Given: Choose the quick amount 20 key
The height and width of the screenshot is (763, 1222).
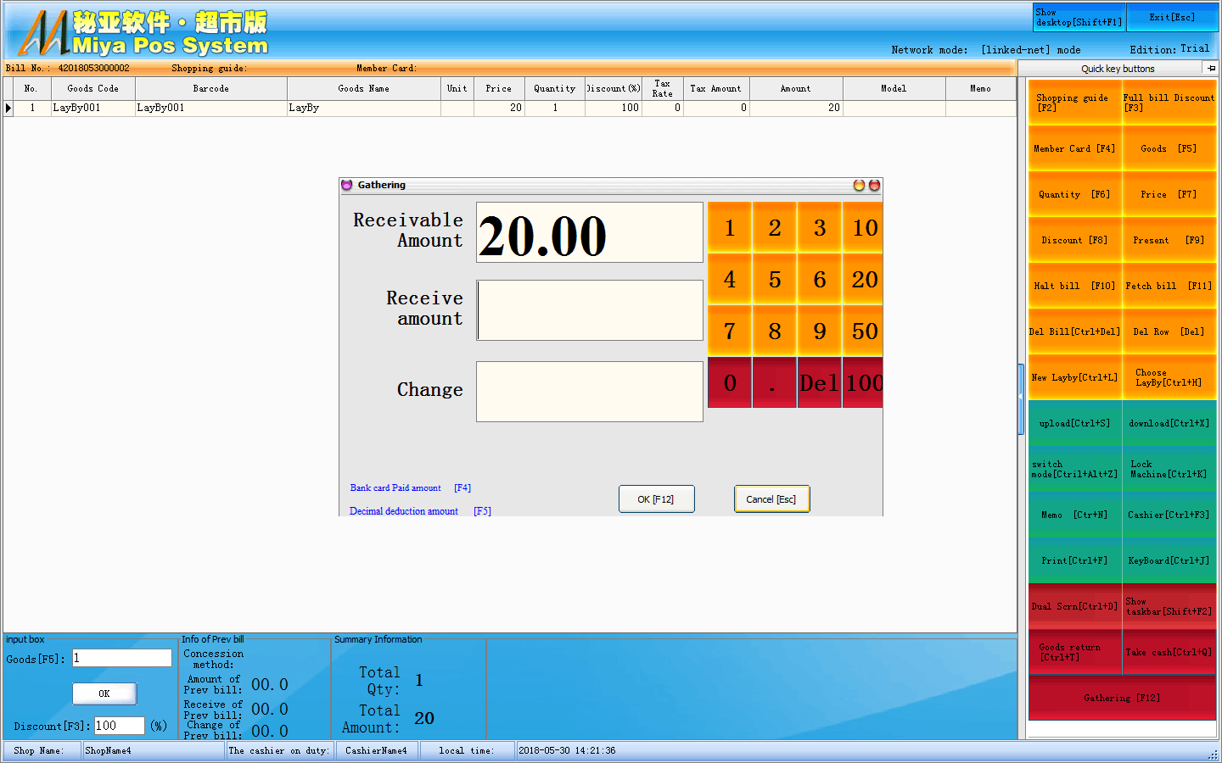Looking at the screenshot, I should [x=864, y=279].
